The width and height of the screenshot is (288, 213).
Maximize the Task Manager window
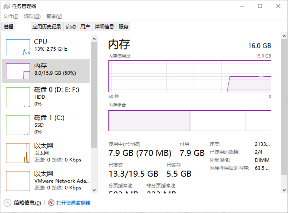click(x=260, y=6)
